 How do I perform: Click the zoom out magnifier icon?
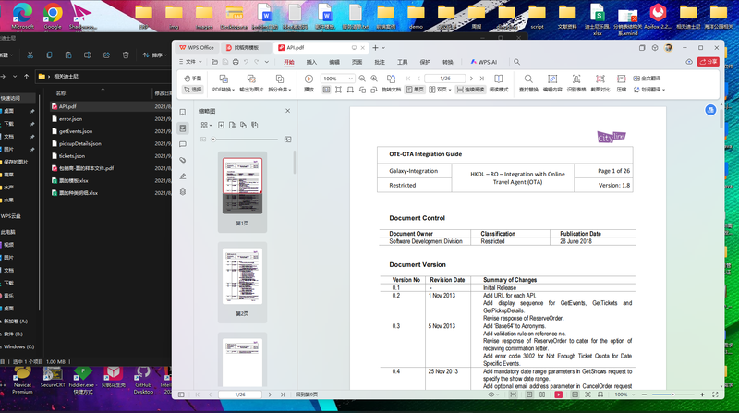362,79
